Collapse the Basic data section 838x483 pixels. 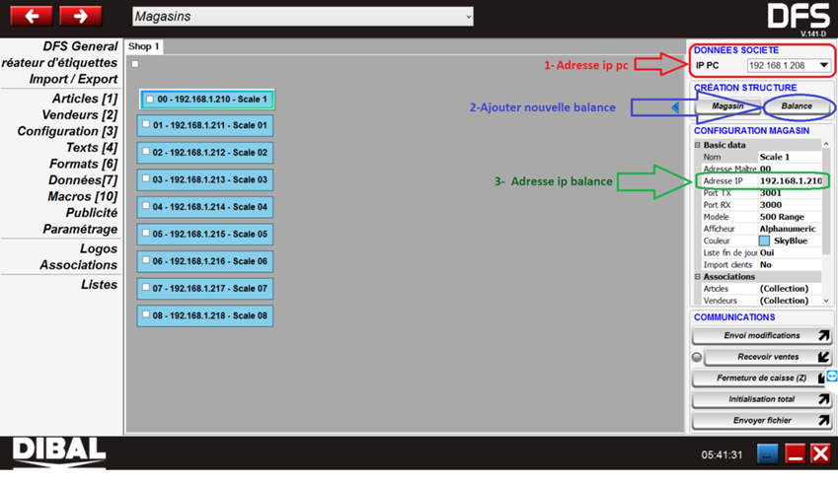pyautogui.click(x=698, y=145)
